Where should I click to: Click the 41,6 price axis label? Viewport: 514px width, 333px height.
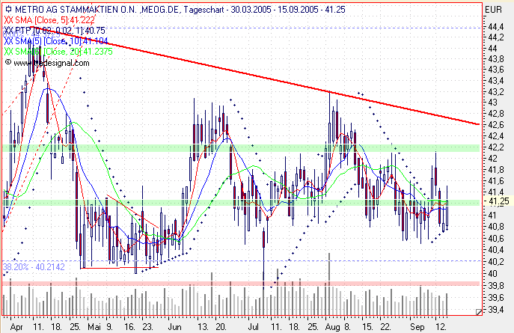[496, 181]
